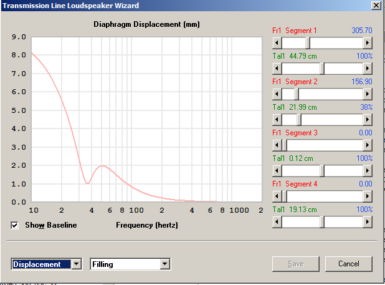Click the Tal1 19.13 cm slider thumb
The height and width of the screenshot is (285, 385).
[322, 222]
